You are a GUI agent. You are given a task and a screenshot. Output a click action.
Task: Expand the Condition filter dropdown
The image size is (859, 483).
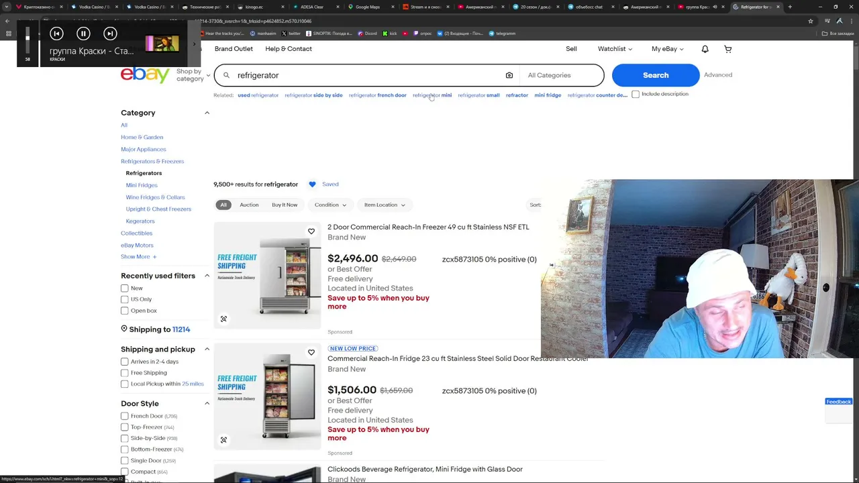click(x=331, y=205)
